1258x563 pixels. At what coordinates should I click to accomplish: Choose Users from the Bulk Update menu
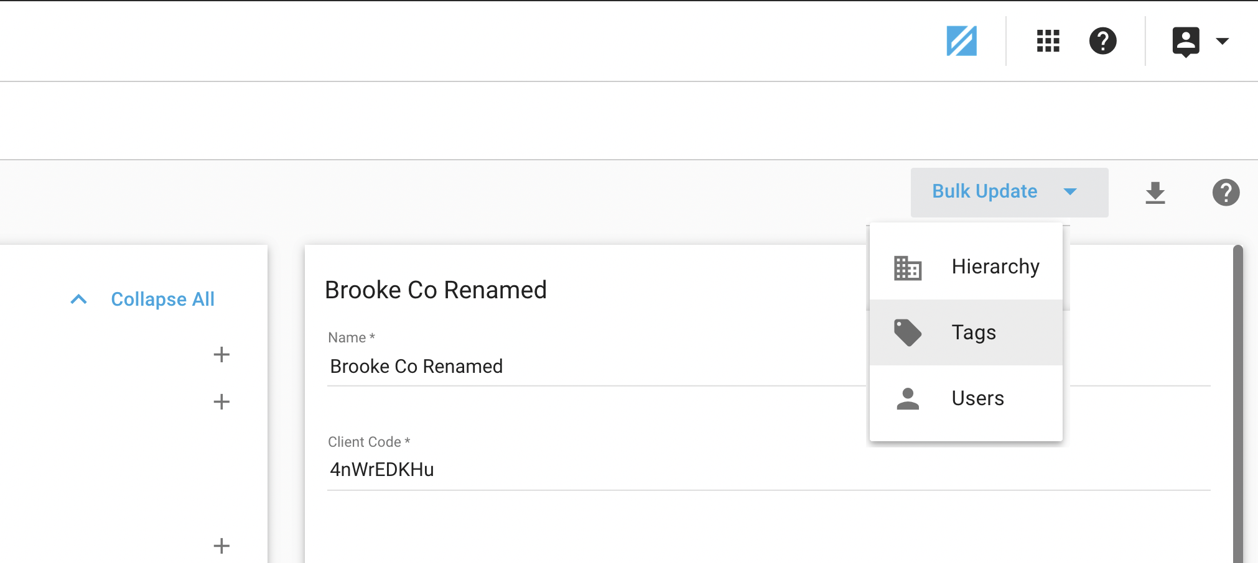point(977,398)
